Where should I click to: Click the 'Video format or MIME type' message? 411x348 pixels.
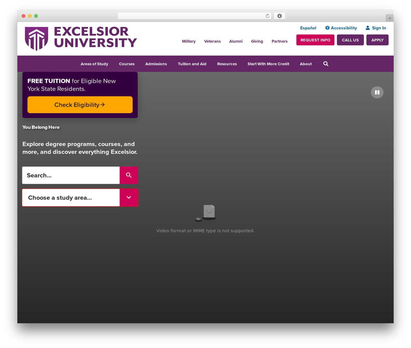tap(205, 231)
